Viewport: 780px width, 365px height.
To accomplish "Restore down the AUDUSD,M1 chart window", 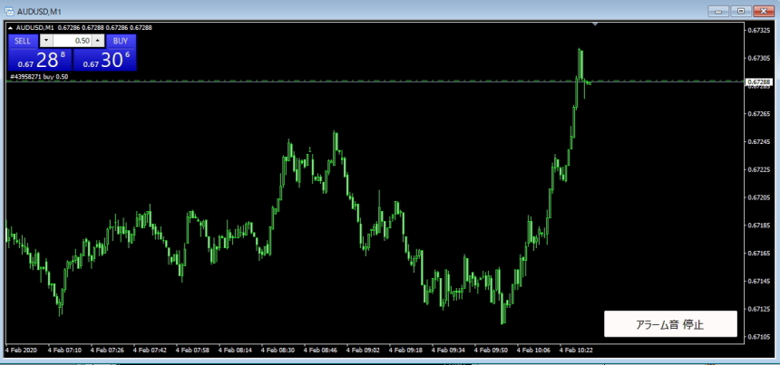I will pos(741,11).
